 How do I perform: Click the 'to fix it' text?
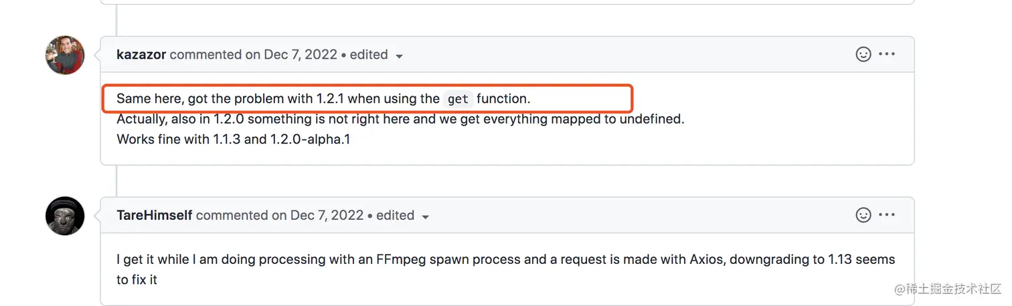[137, 280]
